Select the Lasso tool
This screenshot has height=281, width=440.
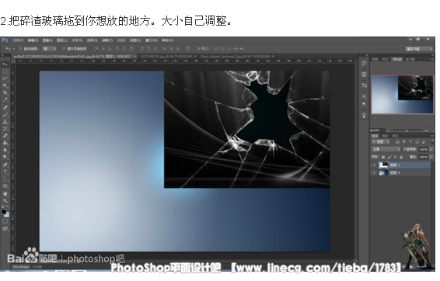click(x=5, y=78)
